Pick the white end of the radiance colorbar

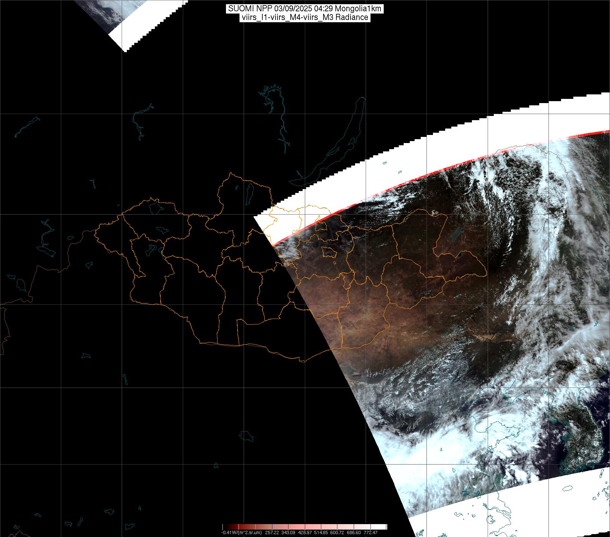pyautogui.click(x=383, y=527)
